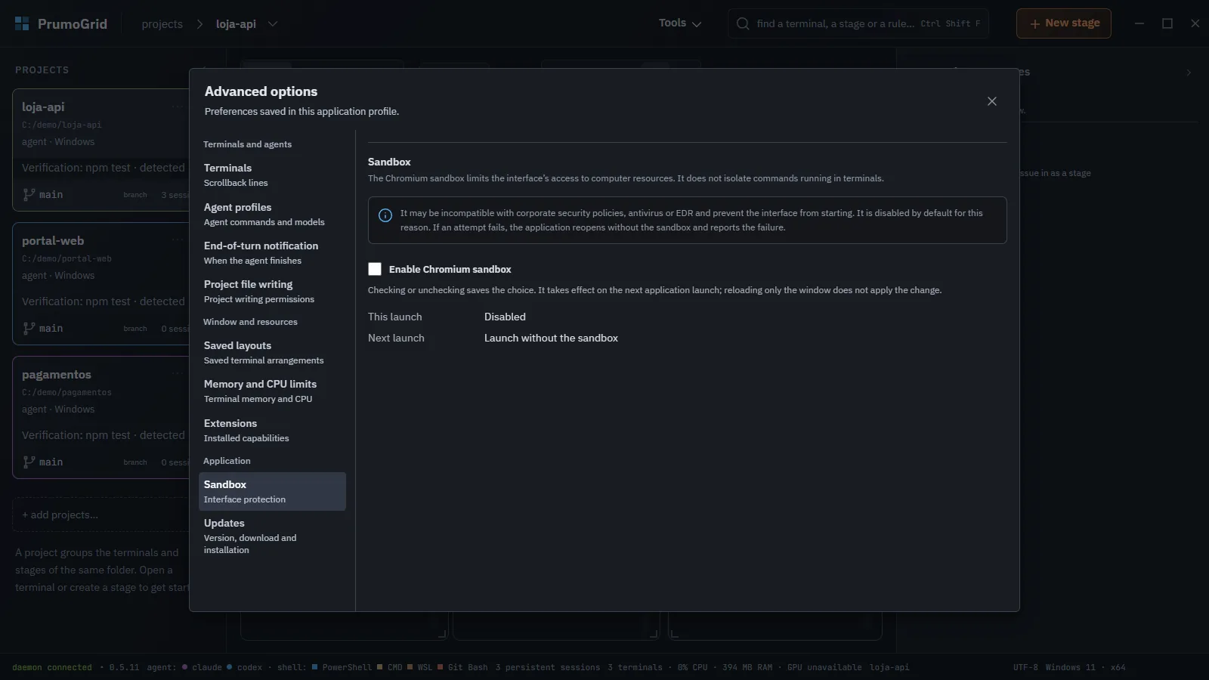Open the Agent profiles section
This screenshot has height=680, width=1209.
(x=272, y=214)
